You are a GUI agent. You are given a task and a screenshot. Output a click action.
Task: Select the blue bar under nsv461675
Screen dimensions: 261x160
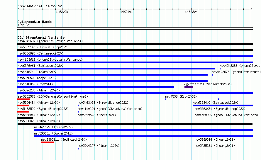[x=143, y=130]
